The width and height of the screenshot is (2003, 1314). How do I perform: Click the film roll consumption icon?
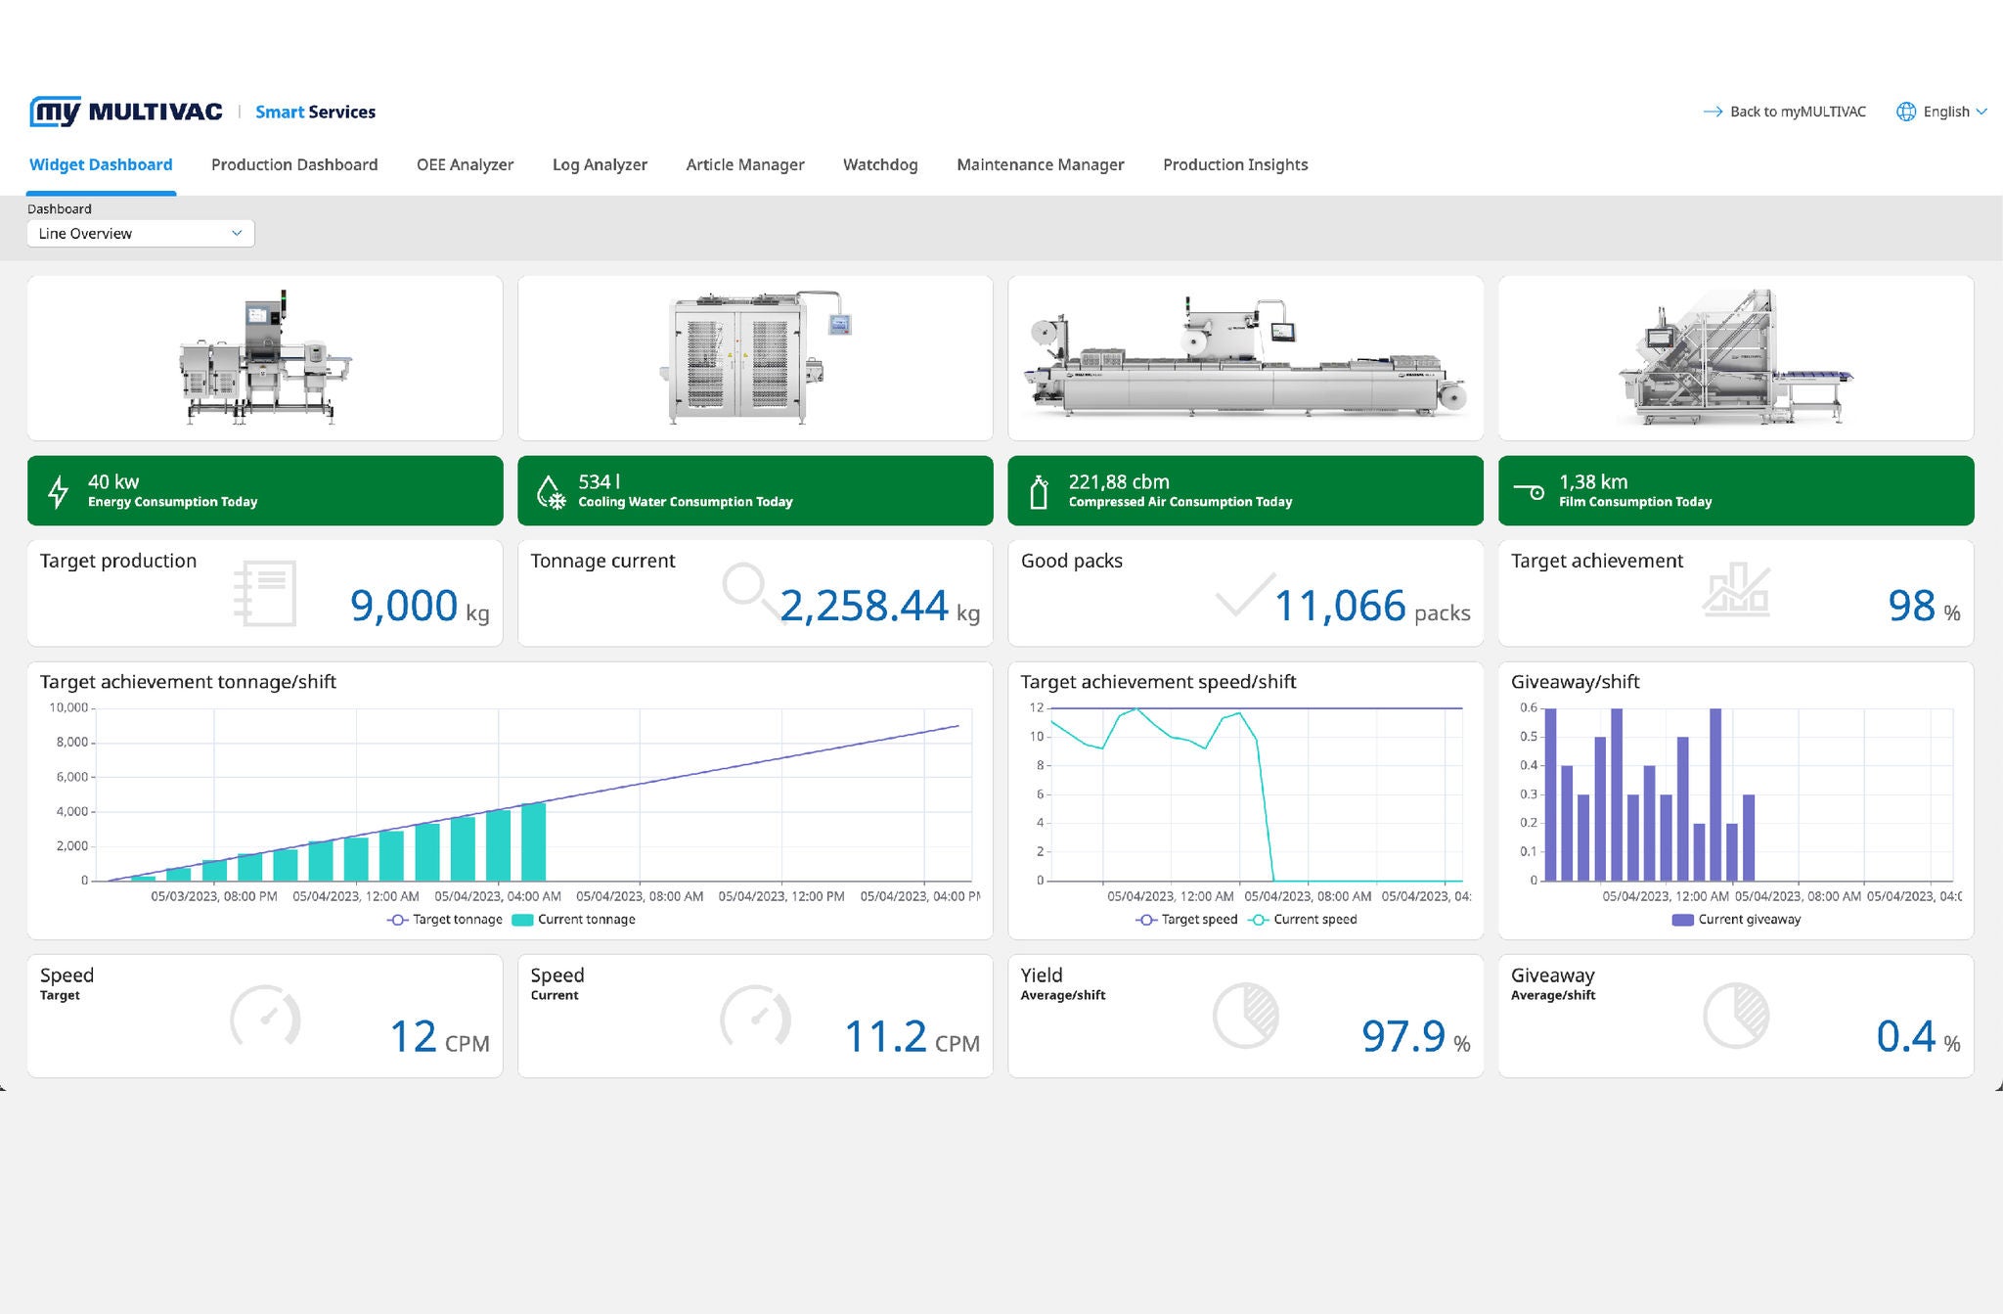(x=1529, y=491)
